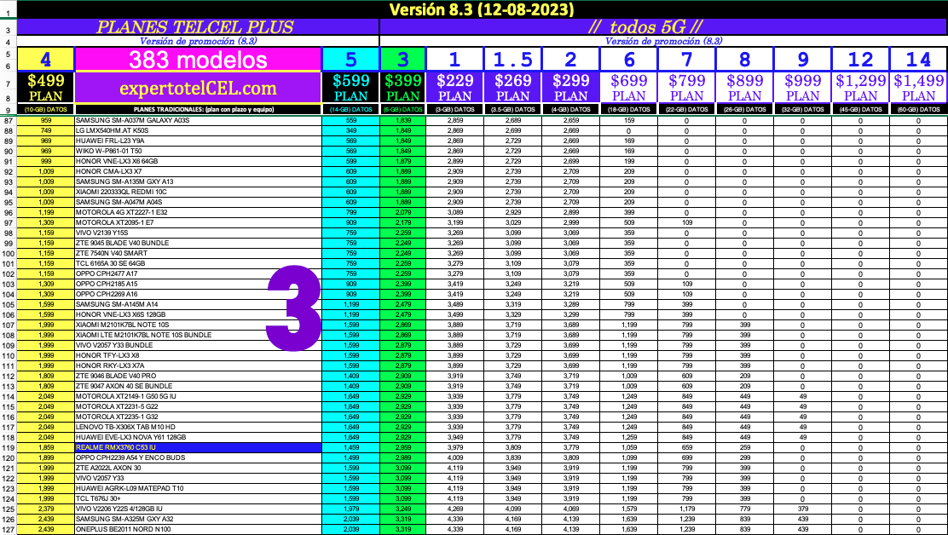
Task: Select plan number 12 header cell
Action: click(x=859, y=59)
